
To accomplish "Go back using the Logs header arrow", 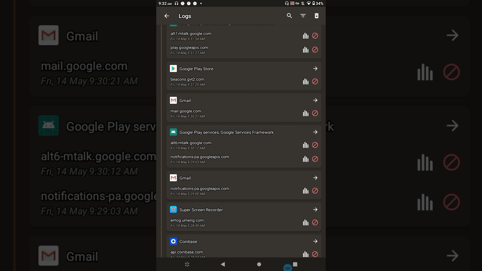I will [x=167, y=16].
